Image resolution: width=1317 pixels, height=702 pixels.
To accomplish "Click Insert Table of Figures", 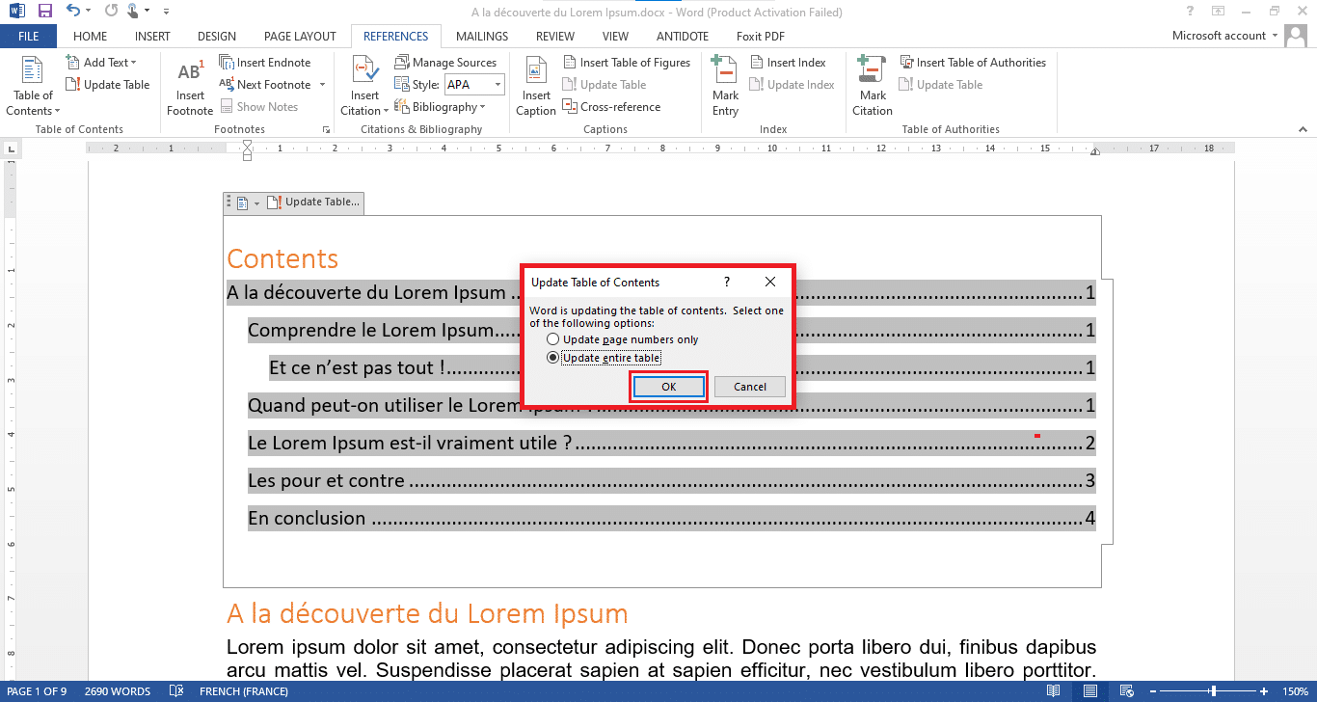I will [627, 63].
